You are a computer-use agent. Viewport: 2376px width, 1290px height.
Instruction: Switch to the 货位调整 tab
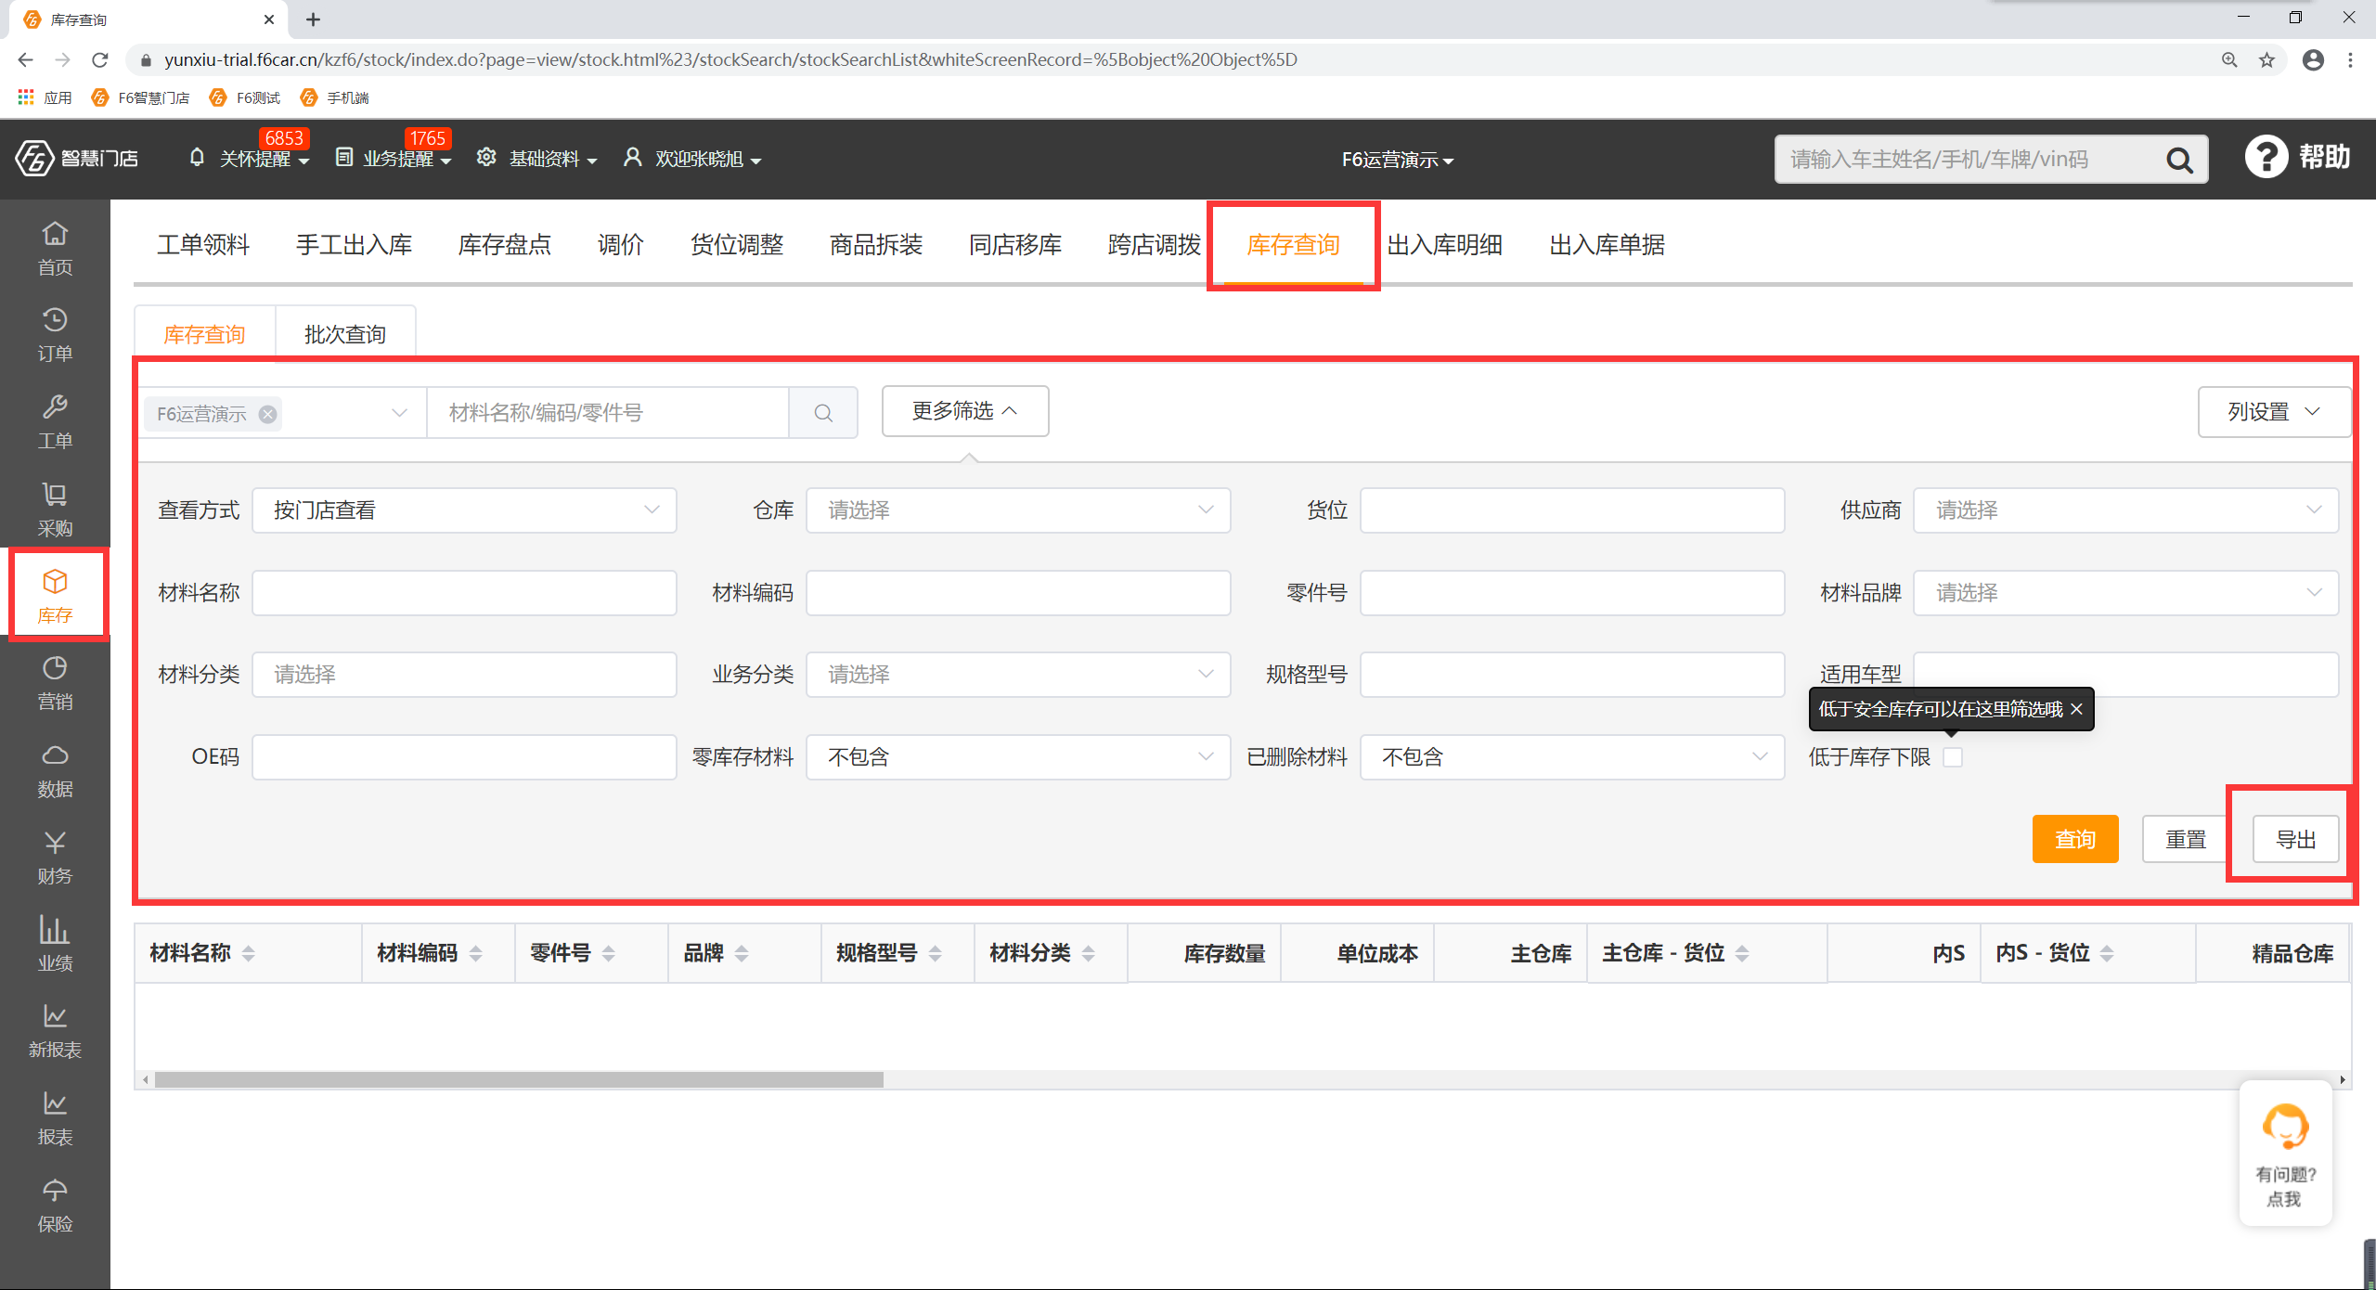pyautogui.click(x=737, y=245)
